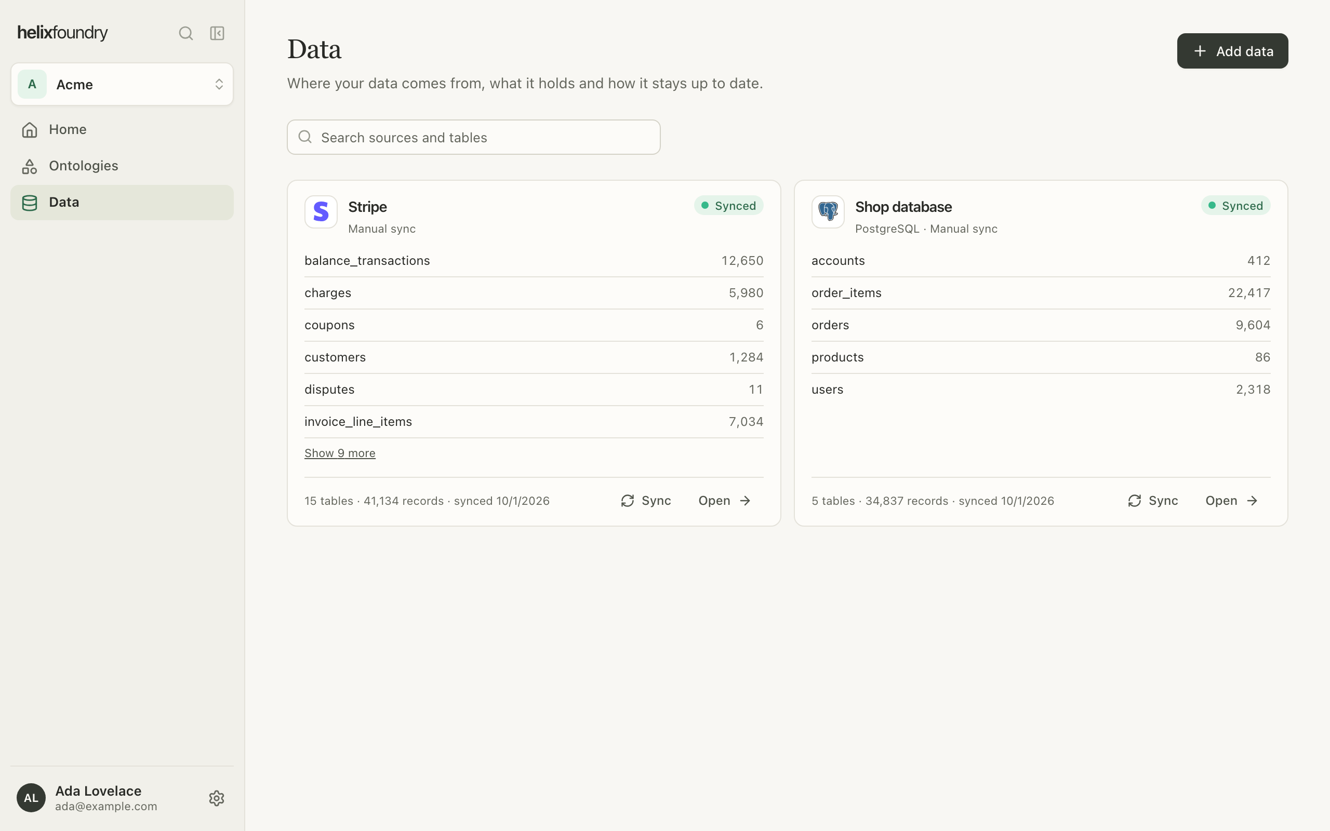
Task: Sync the Stripe source
Action: tap(646, 501)
